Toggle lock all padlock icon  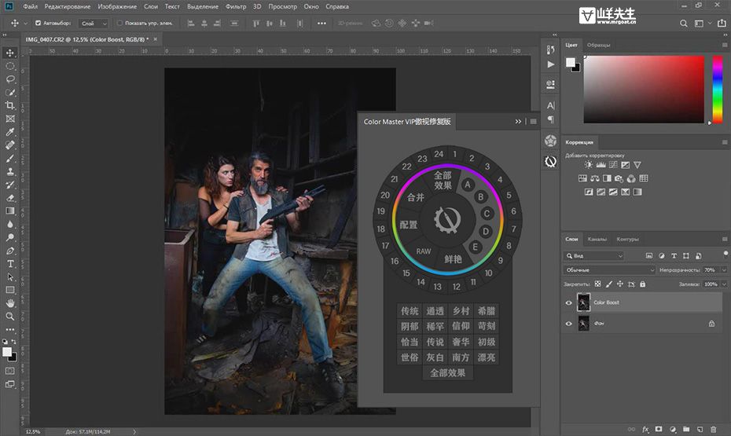point(642,284)
